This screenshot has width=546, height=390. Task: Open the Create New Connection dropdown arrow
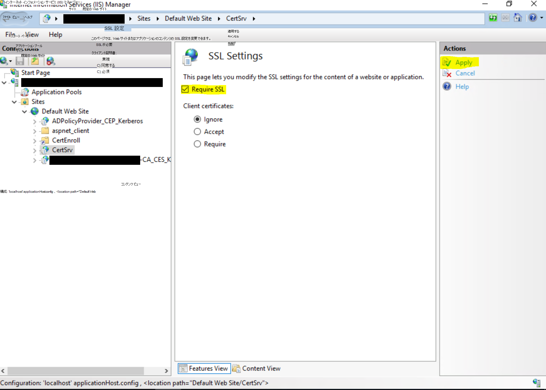[x=10, y=61]
